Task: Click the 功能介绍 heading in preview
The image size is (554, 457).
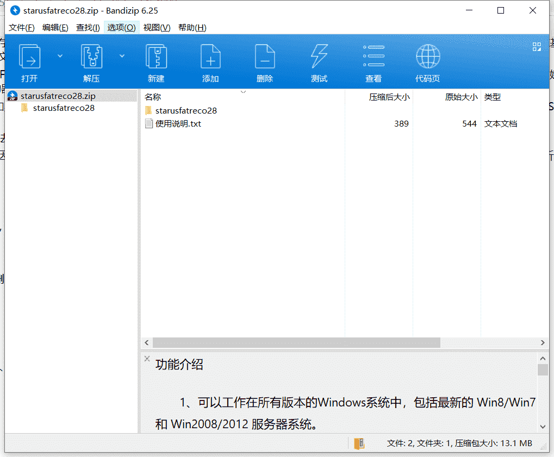Action: pyautogui.click(x=179, y=365)
